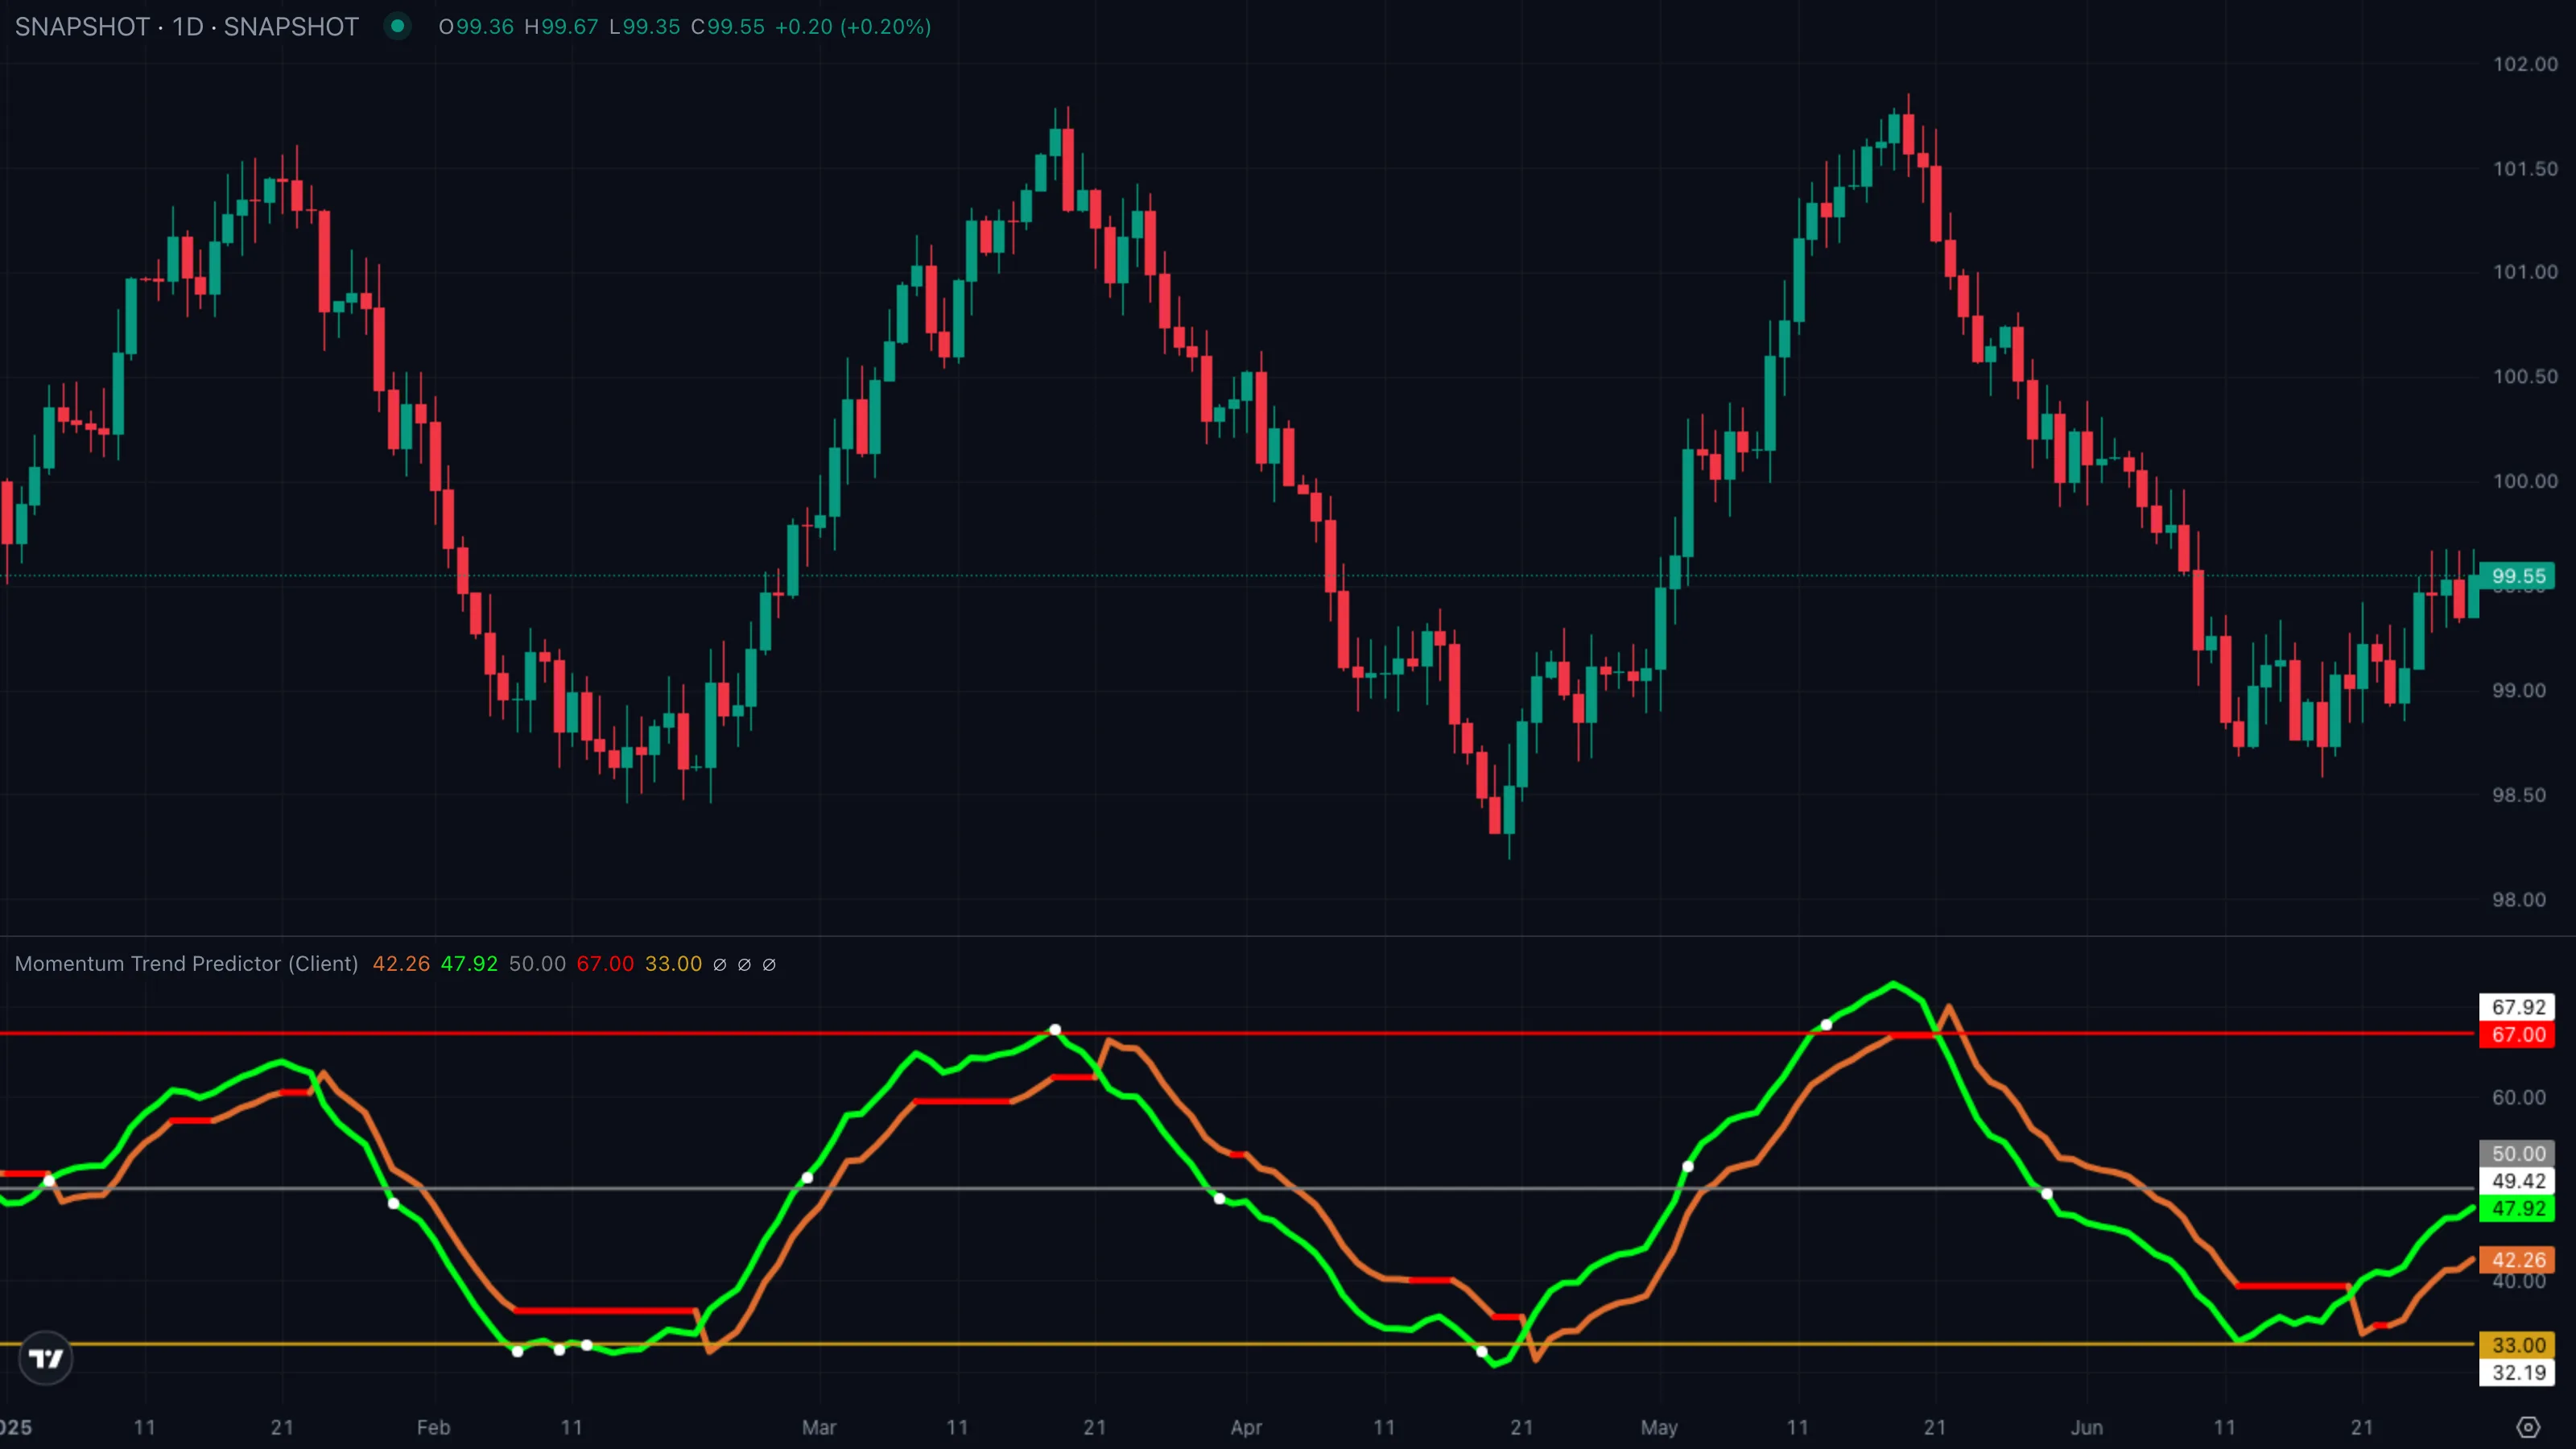Click the 99.55 current price label
The width and height of the screenshot is (2576, 1449).
pyautogui.click(x=2518, y=576)
